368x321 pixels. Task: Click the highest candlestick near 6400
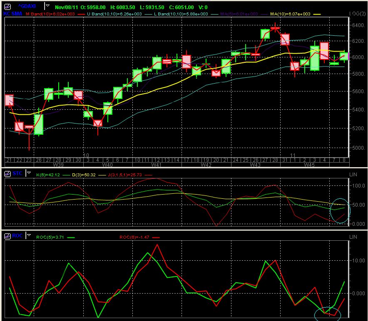tap(275, 28)
